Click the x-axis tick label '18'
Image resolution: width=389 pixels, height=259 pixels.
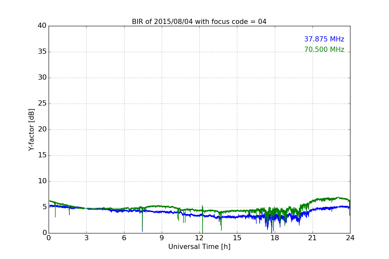[x=275, y=238]
